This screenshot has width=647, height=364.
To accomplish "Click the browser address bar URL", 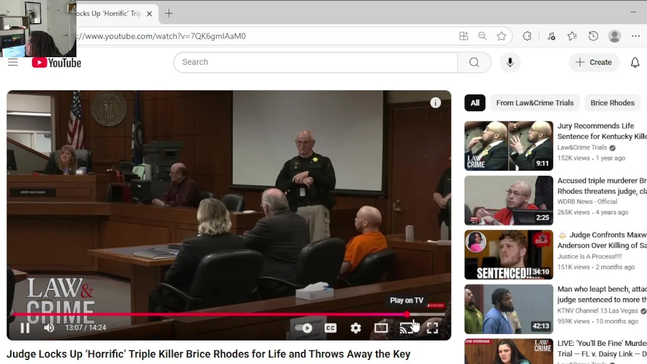I will coord(162,36).
